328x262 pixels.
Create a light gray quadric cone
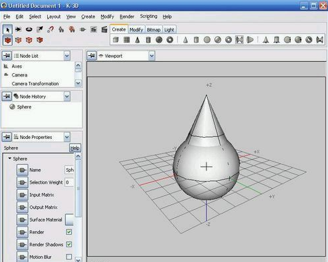185,40
